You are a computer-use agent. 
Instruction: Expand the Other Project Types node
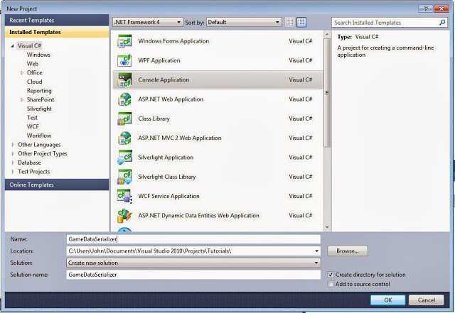click(13, 153)
